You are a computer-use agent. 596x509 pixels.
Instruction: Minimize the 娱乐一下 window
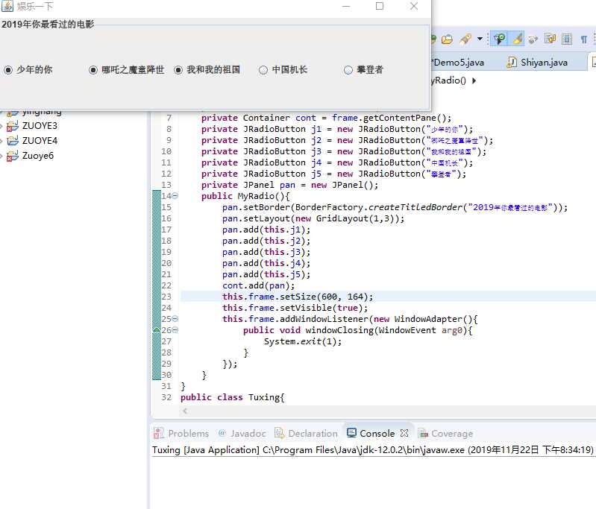(x=346, y=7)
